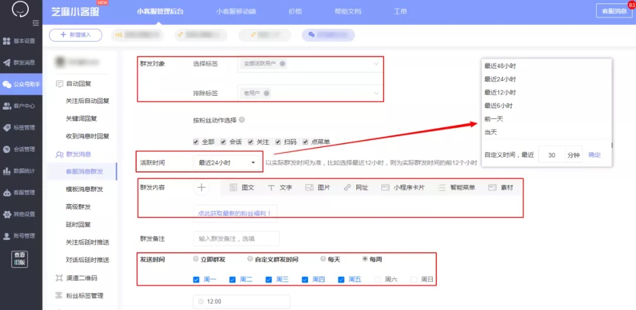
Task: Expand the 排除标签 dropdown arrow
Action: click(x=376, y=93)
